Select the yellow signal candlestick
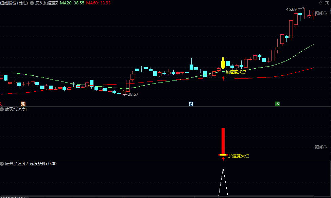 (x=223, y=63)
